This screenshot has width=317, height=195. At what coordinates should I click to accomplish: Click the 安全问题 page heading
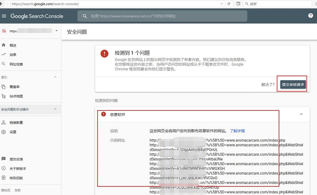pos(77,32)
